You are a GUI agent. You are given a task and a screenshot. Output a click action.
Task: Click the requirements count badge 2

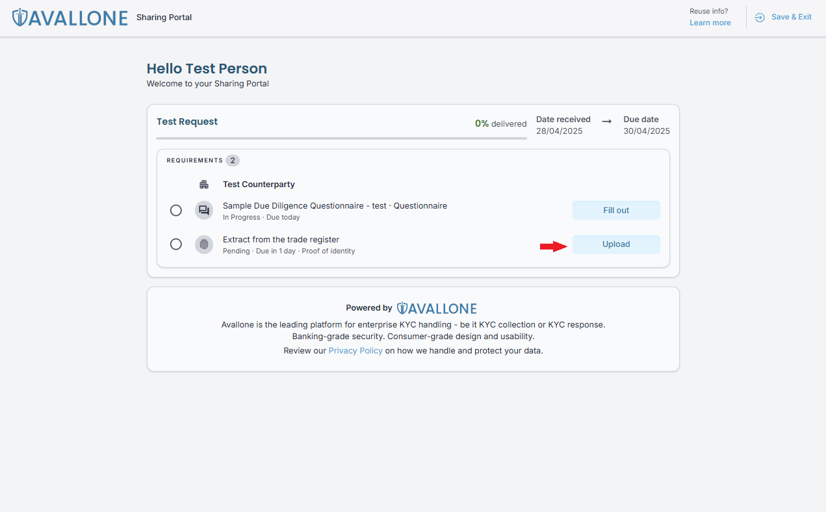[x=233, y=160]
